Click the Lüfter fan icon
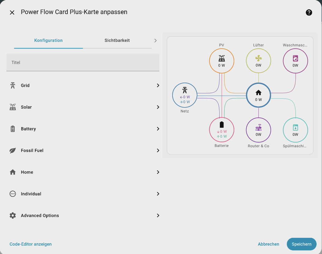The width and height of the screenshot is (322, 254). [x=258, y=58]
